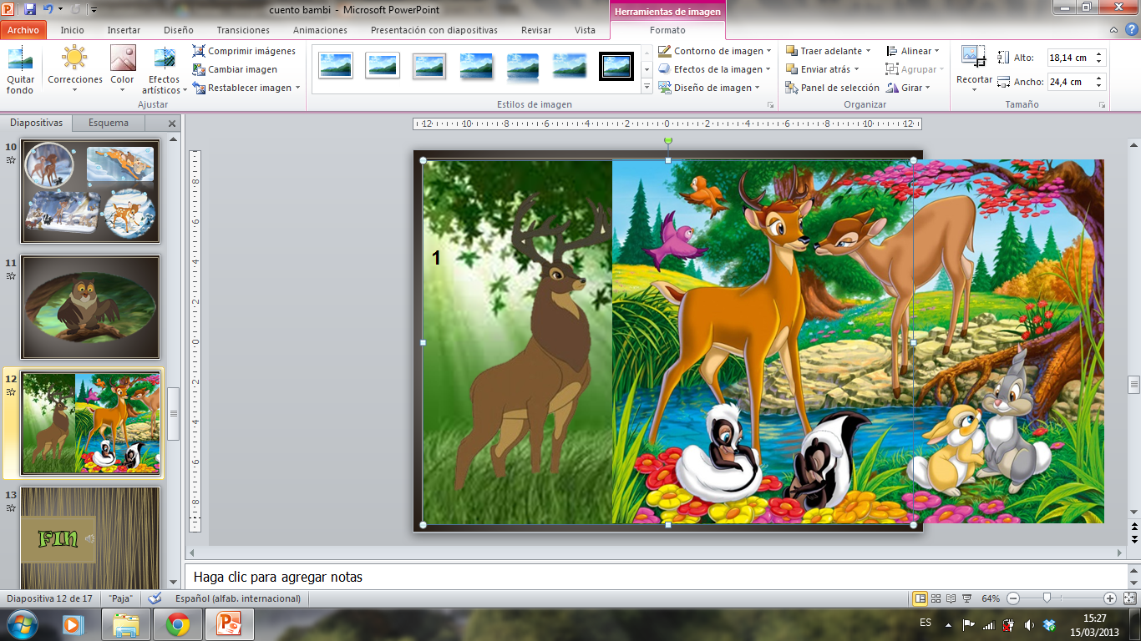Open the Alinear dropdown
1141x641 pixels.
click(914, 51)
